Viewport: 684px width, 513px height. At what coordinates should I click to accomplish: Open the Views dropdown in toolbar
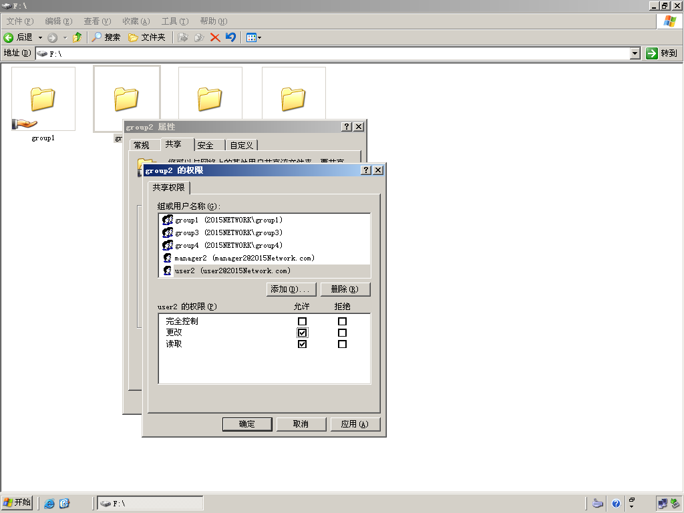pyautogui.click(x=254, y=37)
